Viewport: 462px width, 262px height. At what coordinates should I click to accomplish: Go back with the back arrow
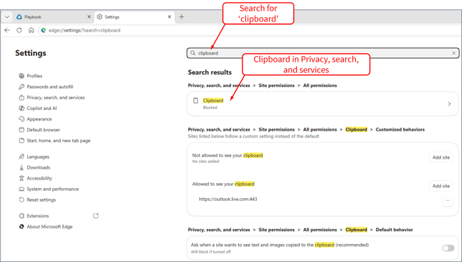[x=7, y=30]
